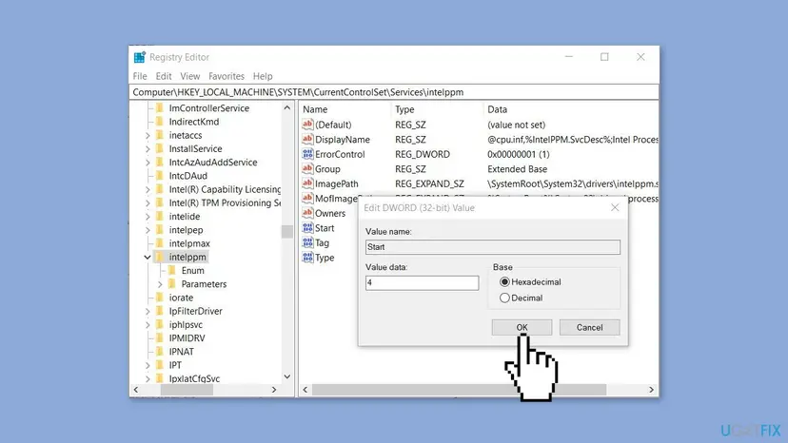This screenshot has width=788, height=443.
Task: Click values pane horizontal scroll right arrow
Action: [651, 390]
